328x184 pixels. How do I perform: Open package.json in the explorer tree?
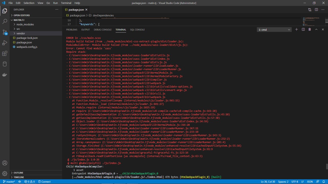tap(36, 42)
